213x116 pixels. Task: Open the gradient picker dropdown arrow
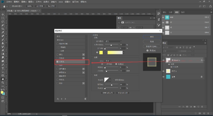[123, 53]
